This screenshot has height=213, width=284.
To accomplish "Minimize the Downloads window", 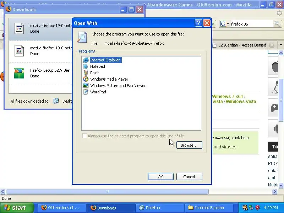I will (x=123, y=10).
